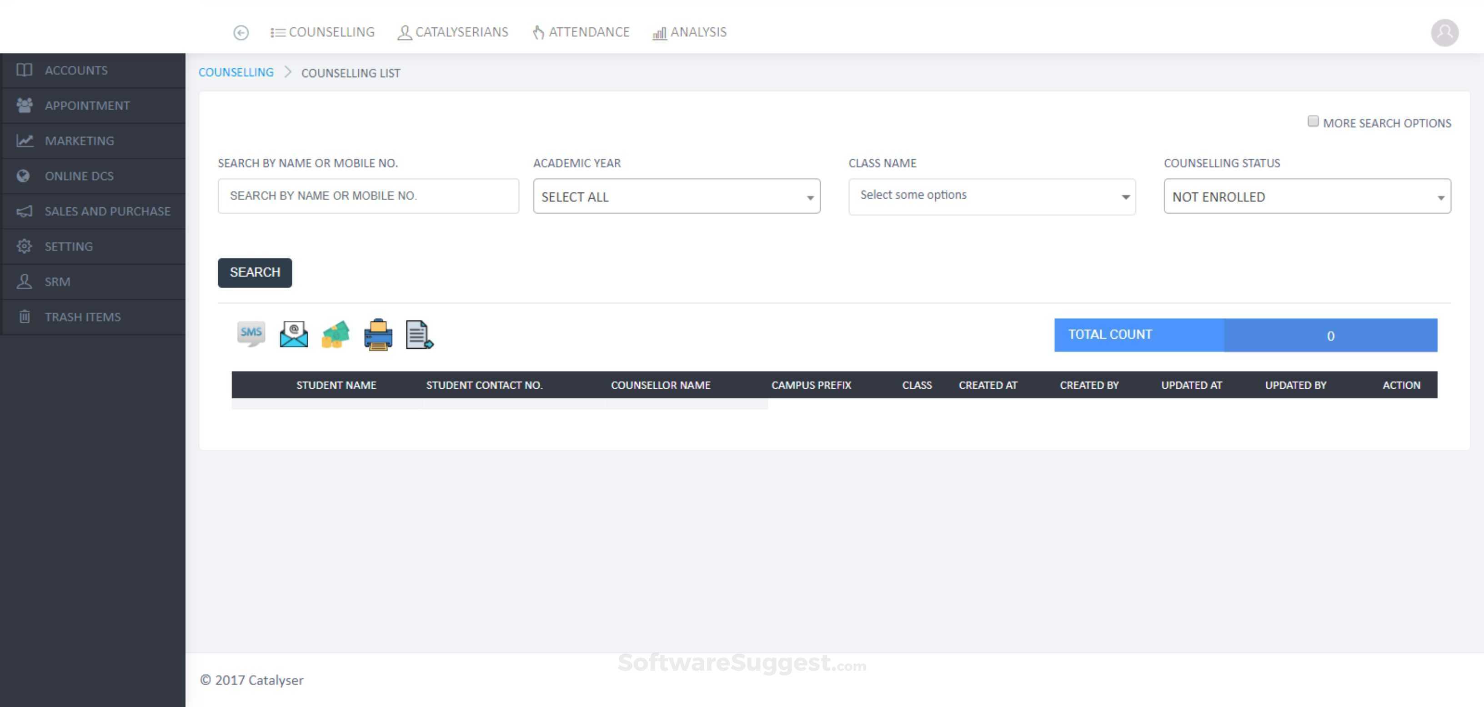The width and height of the screenshot is (1484, 707).
Task: Click the Counselling breadcrumb link
Action: (x=236, y=73)
